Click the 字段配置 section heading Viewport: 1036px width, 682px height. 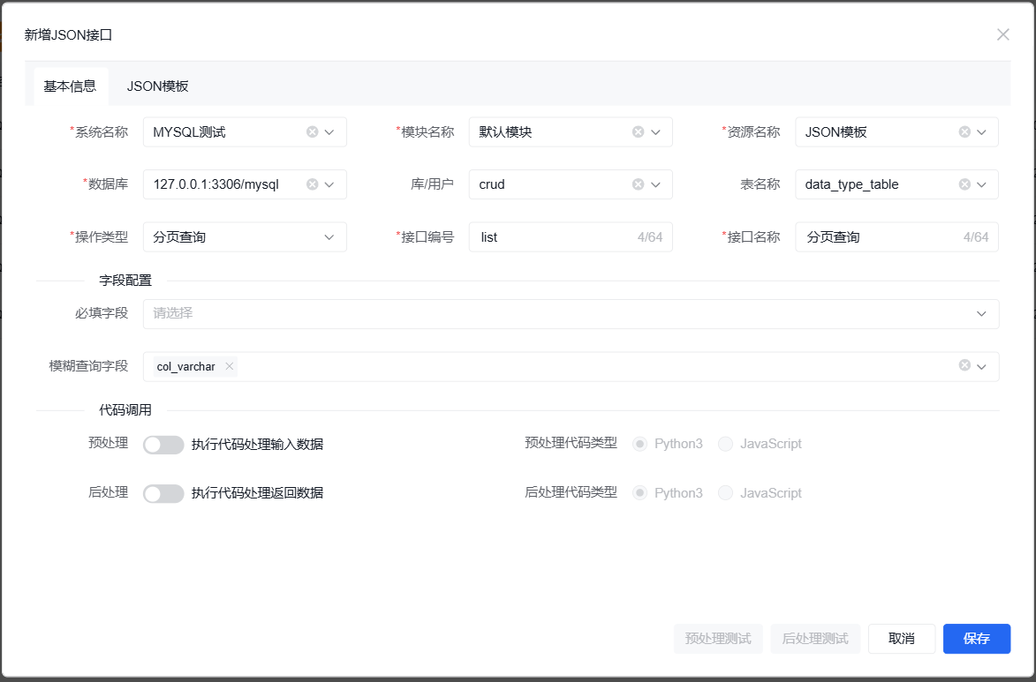pos(125,281)
